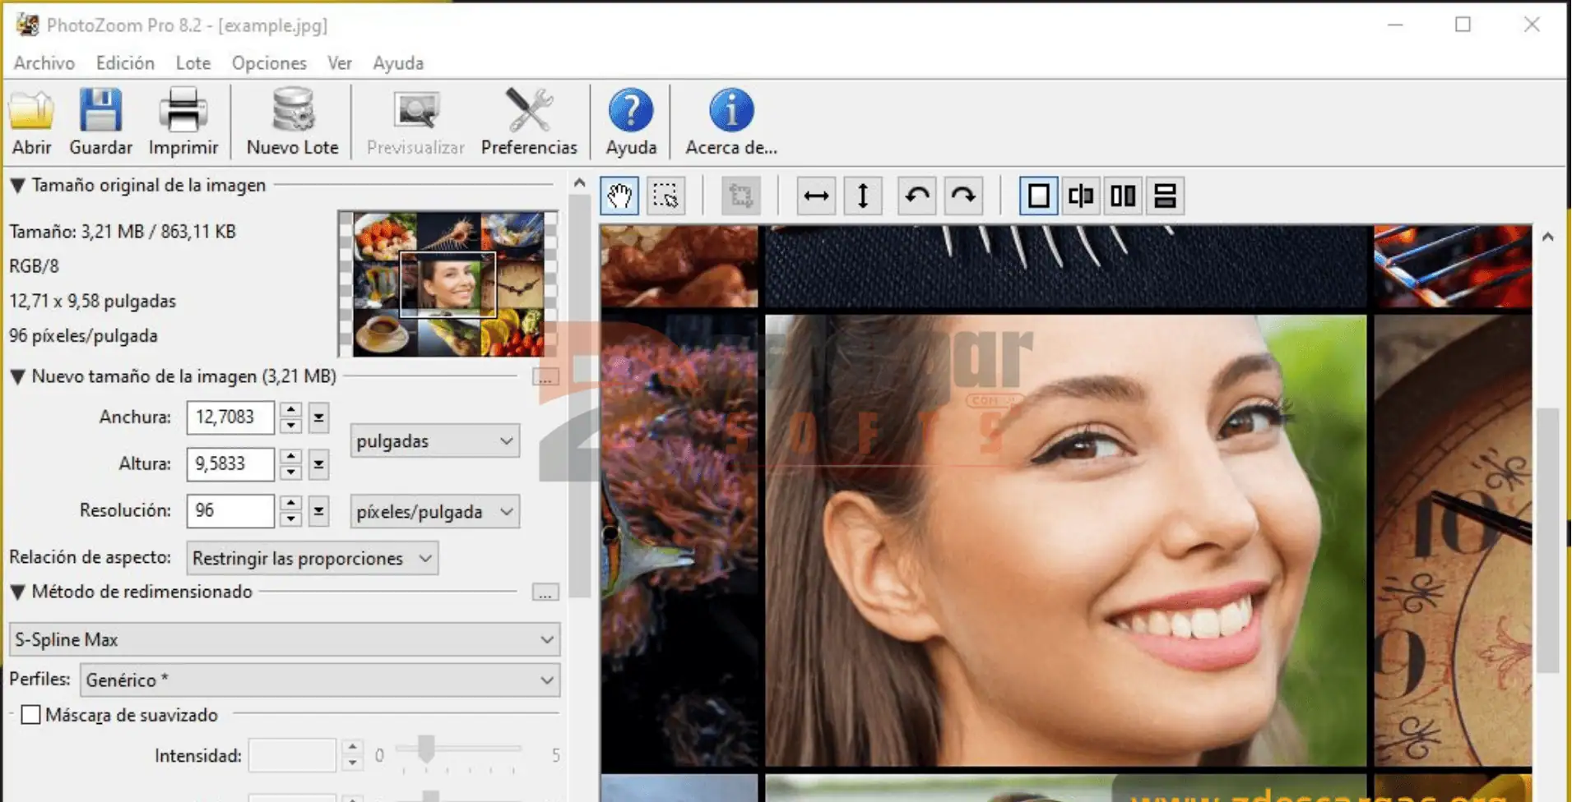
Task: Open the Lote menu
Action: [192, 63]
